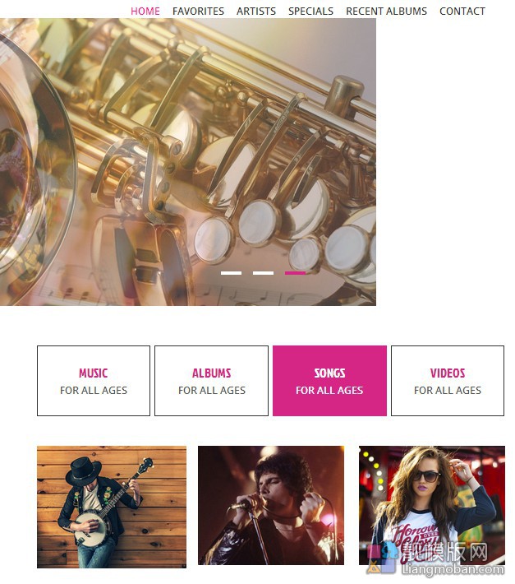515x584 pixels.
Task: Open the ALBUMS For All Ages box
Action: tap(211, 381)
